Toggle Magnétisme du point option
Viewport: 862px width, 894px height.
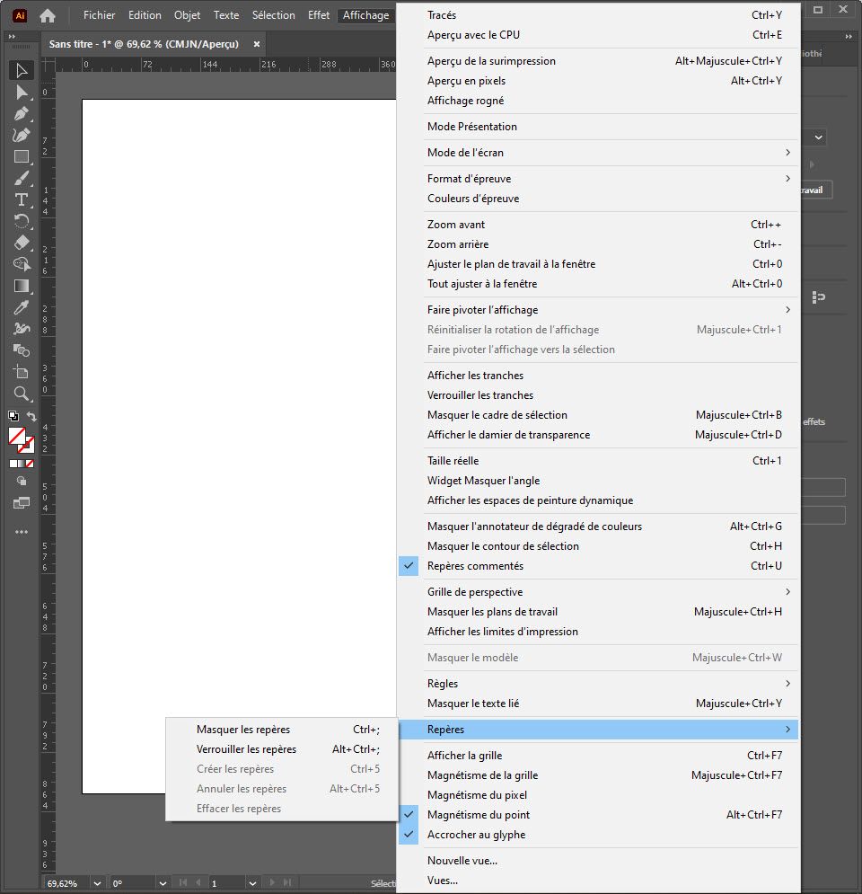(598, 815)
